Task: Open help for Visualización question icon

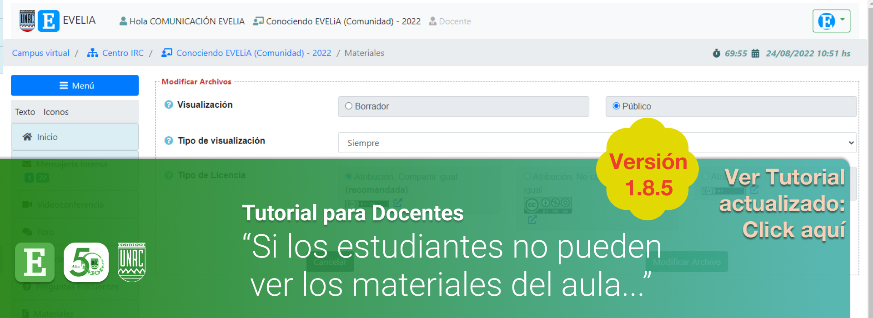Action: pos(169,104)
